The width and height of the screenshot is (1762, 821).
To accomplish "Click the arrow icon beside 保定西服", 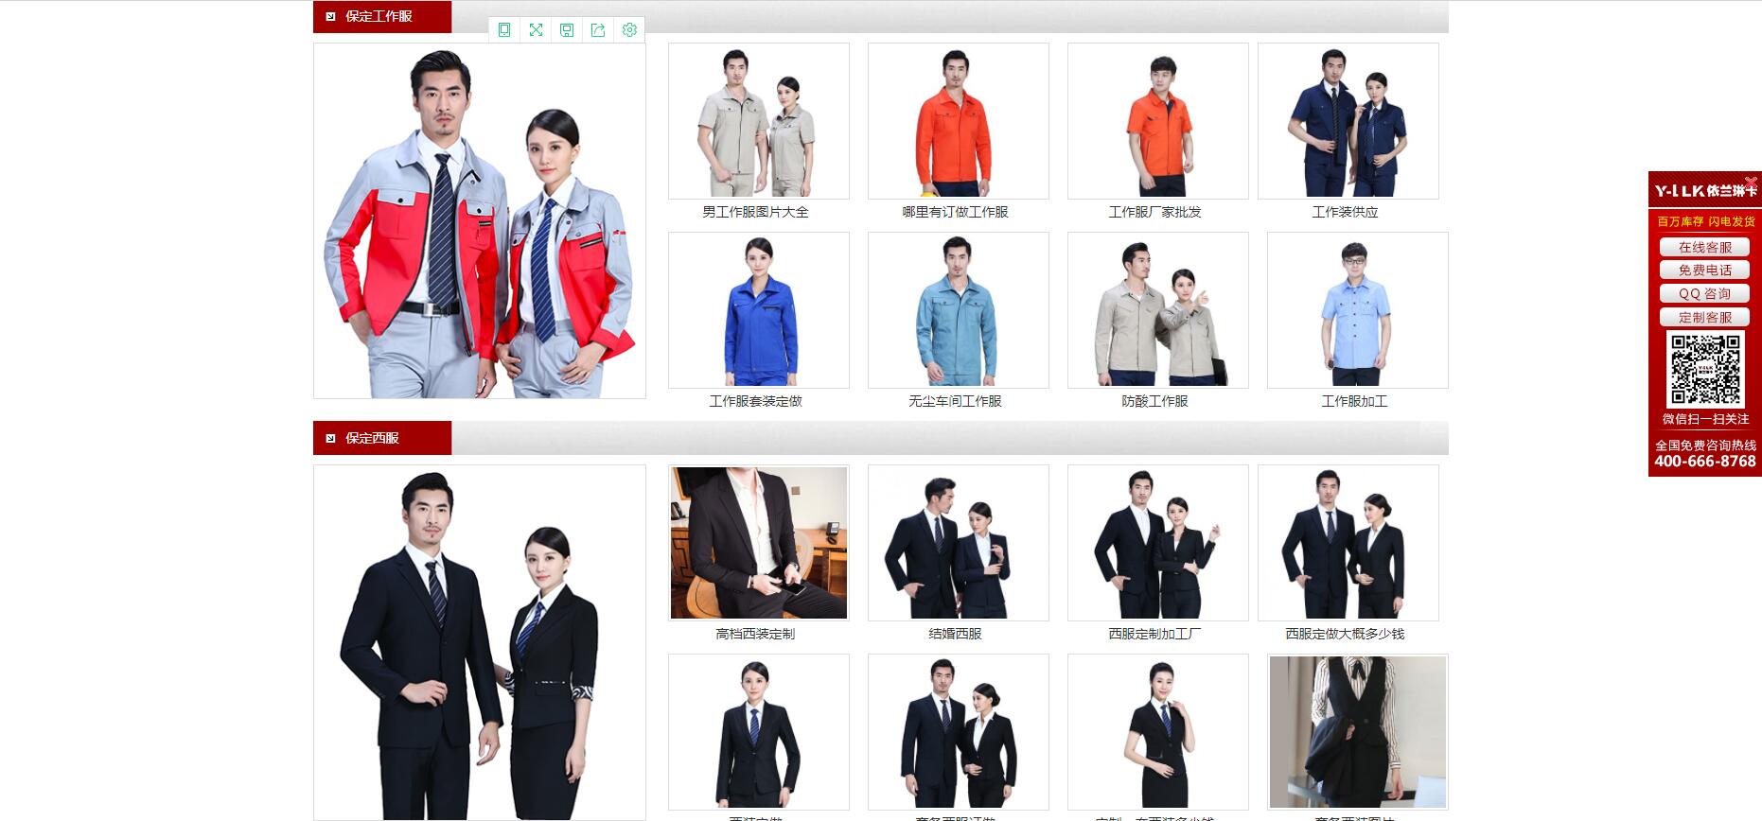I will tap(330, 438).
